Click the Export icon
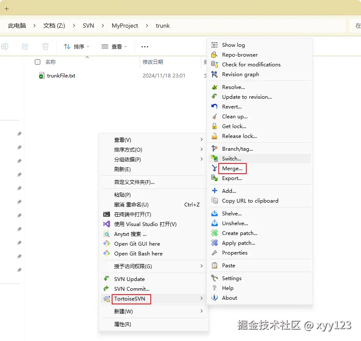 [214, 178]
